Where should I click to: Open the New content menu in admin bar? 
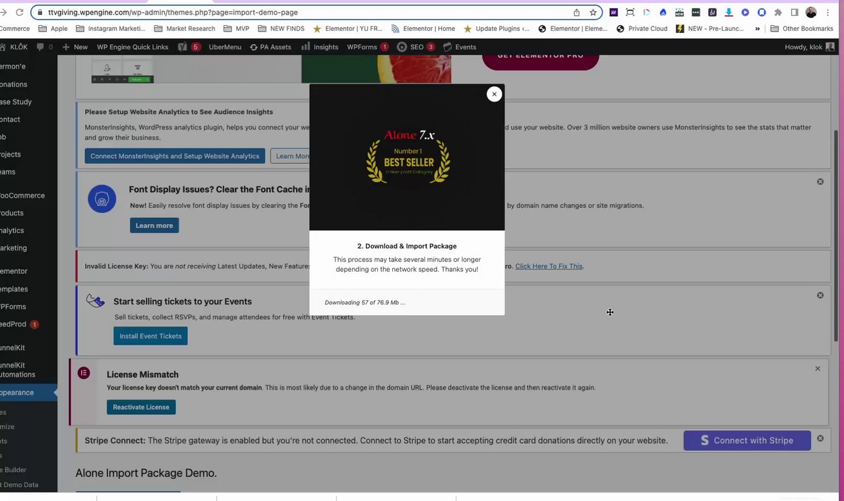[x=75, y=47]
